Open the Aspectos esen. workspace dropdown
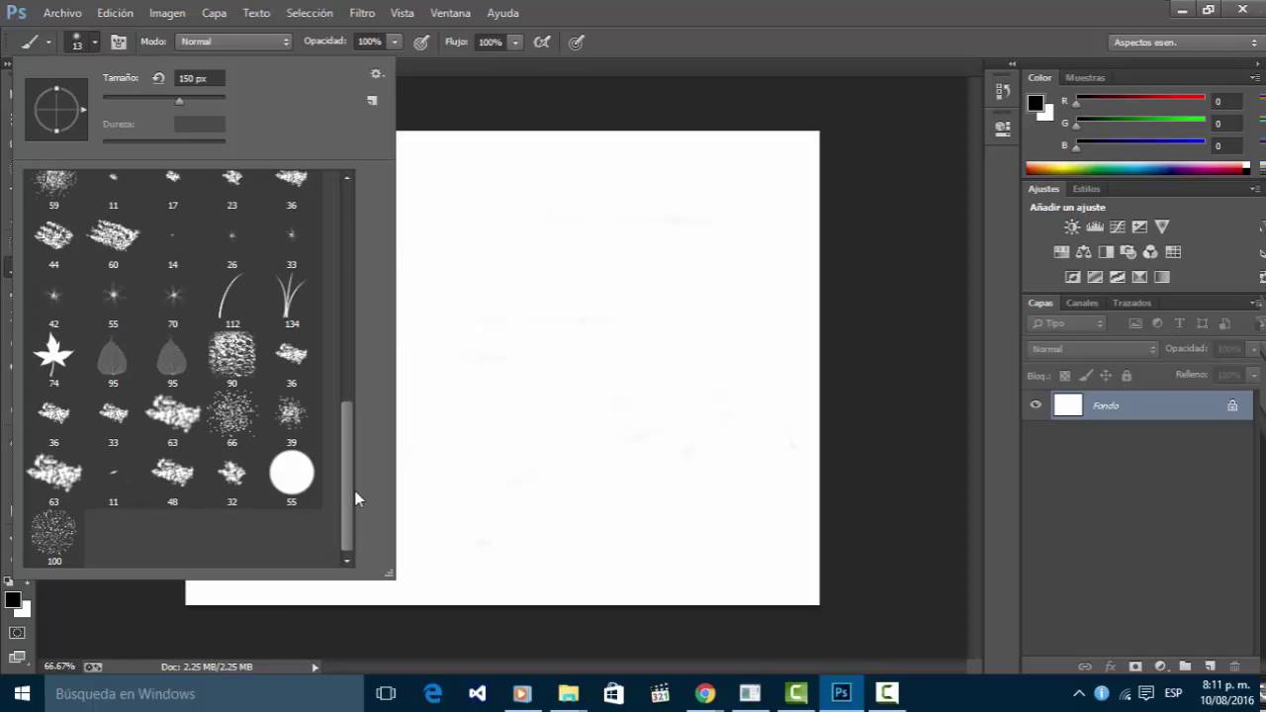This screenshot has height=712, width=1266. tap(1184, 43)
